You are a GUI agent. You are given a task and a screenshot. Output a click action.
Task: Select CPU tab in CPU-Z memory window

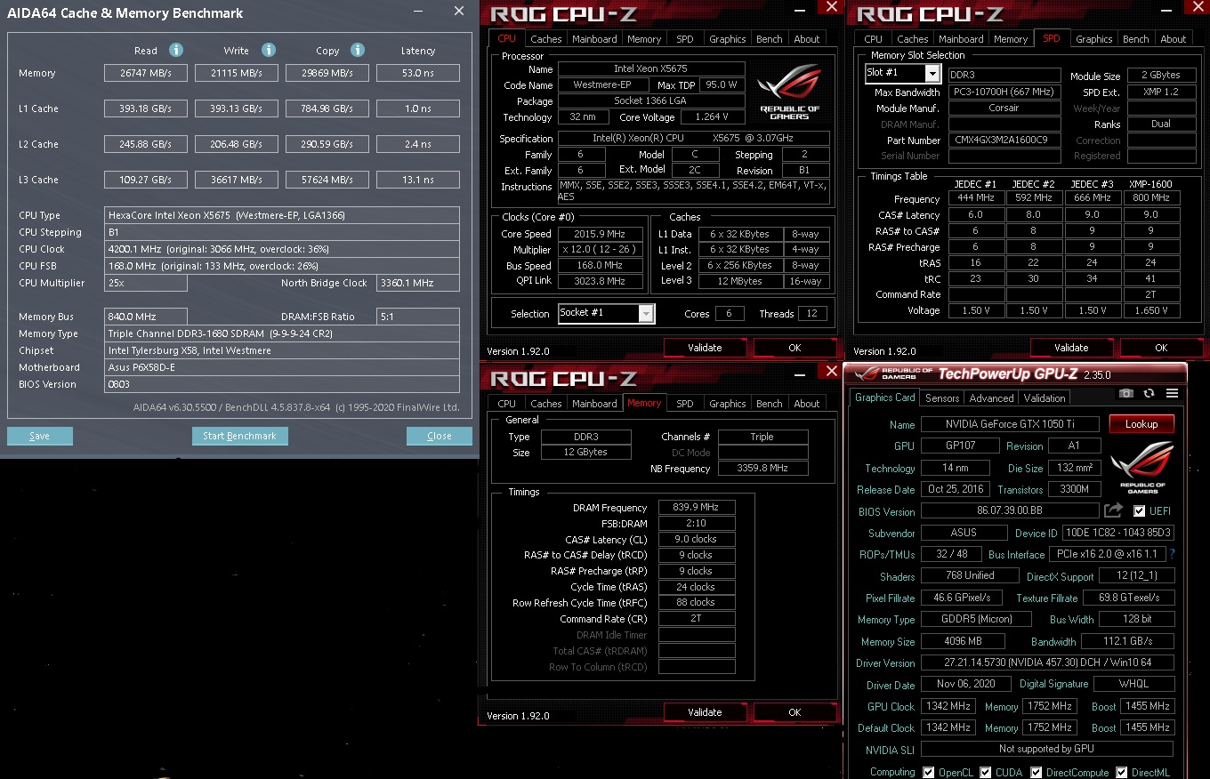pyautogui.click(x=506, y=404)
